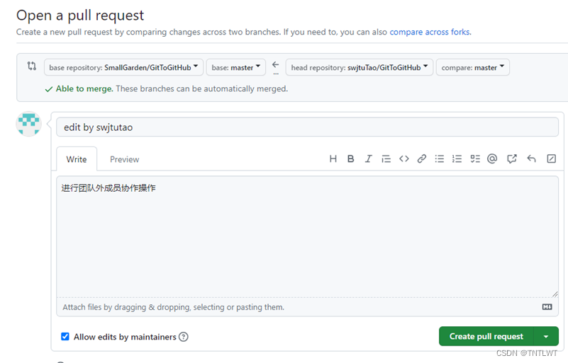Follow the compare across forks link
Screen dimensions: 568x363
point(430,32)
